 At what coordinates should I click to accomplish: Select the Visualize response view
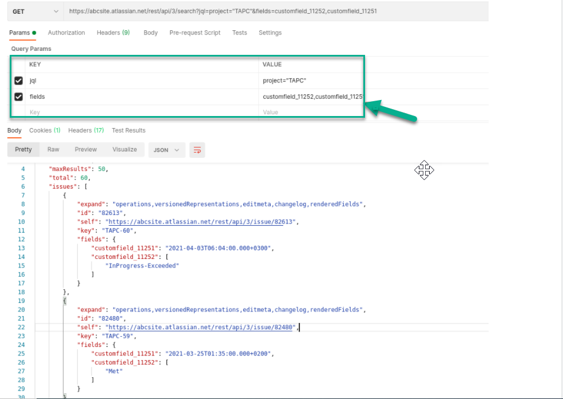pos(125,149)
